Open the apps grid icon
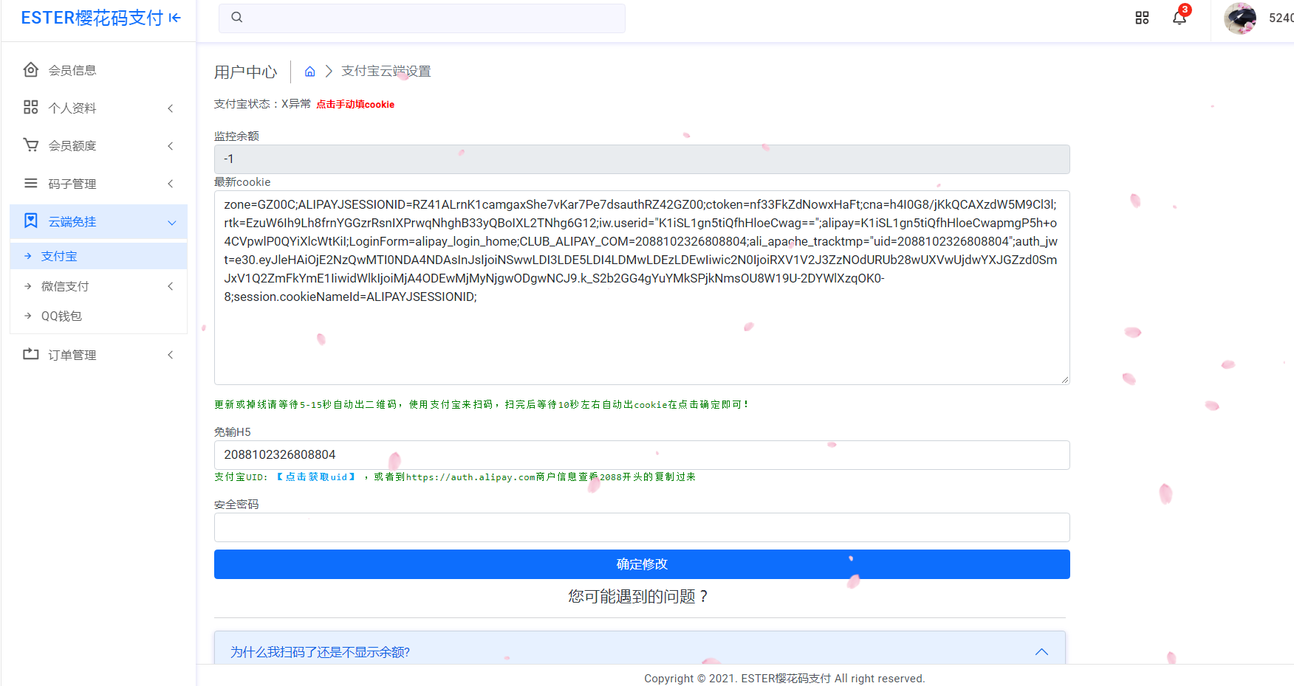This screenshot has width=1294, height=686. (1142, 18)
